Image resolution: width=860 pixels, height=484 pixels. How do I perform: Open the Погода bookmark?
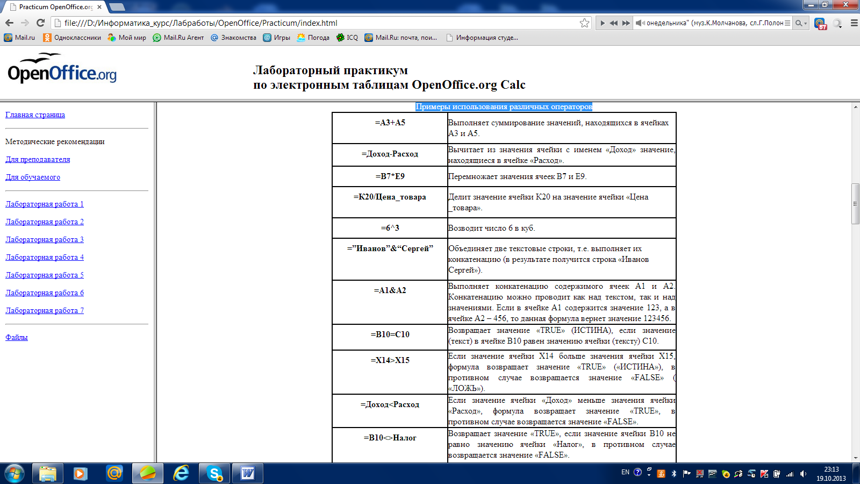tap(313, 38)
